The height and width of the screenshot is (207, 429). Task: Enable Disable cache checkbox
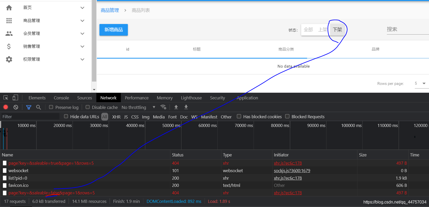(x=88, y=107)
